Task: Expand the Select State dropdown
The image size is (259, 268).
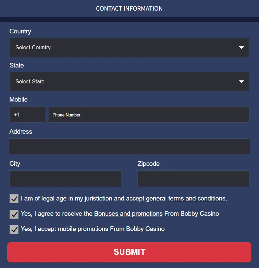Action: [x=129, y=81]
